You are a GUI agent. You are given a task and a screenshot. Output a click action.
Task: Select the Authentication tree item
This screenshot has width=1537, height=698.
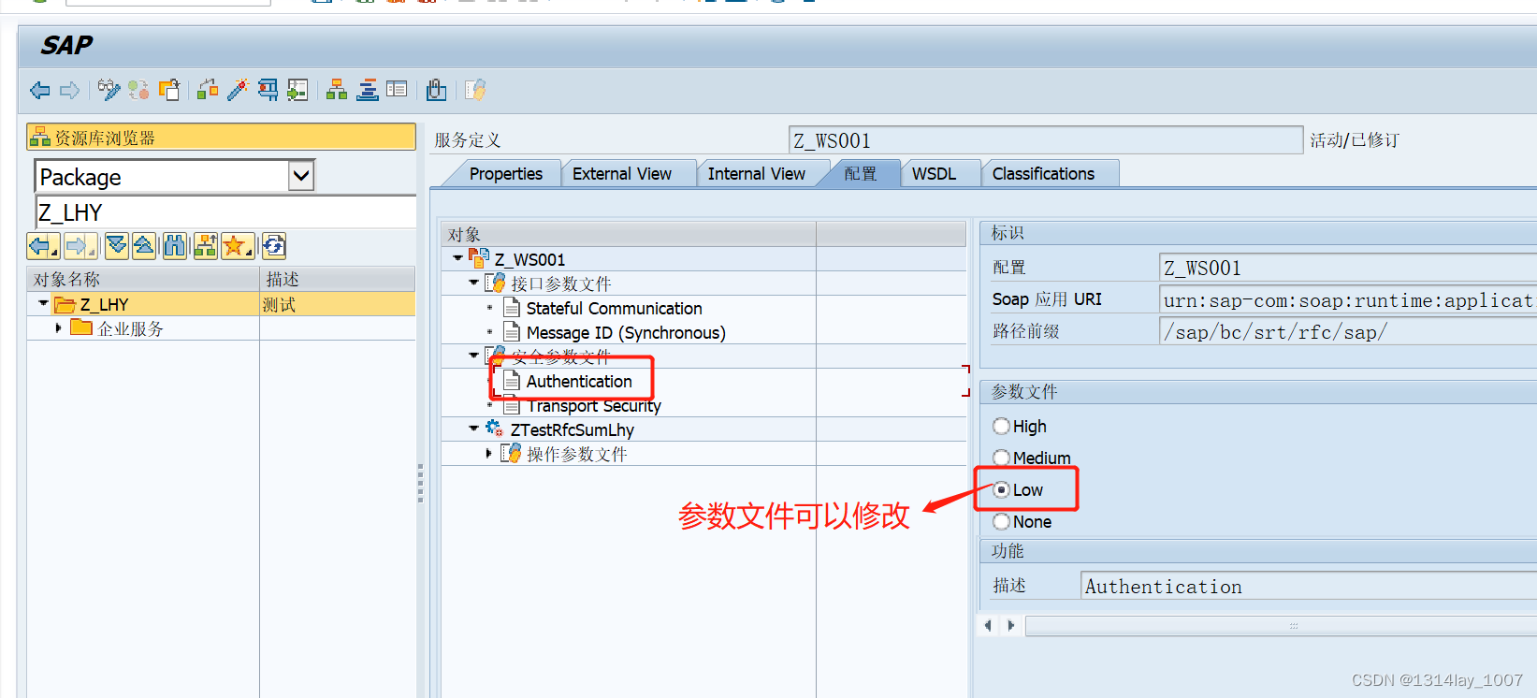(x=579, y=381)
